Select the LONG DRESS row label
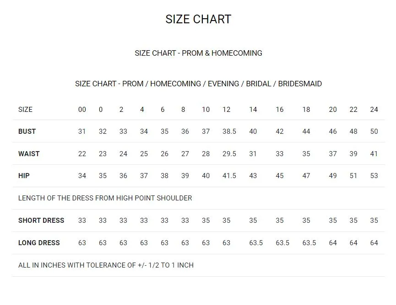Image resolution: width=396 pixels, height=305 pixels. tap(39, 243)
